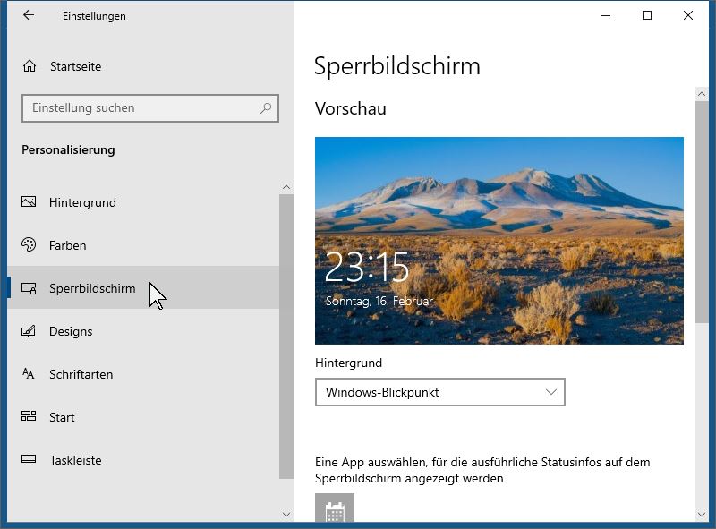716x529 pixels.
Task: Click the Sperrbildschirm page title
Action: [397, 66]
